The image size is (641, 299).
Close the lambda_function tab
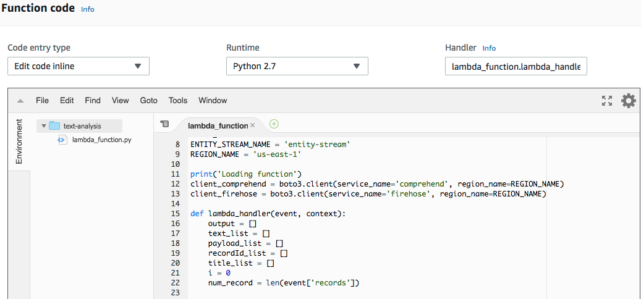coord(252,125)
